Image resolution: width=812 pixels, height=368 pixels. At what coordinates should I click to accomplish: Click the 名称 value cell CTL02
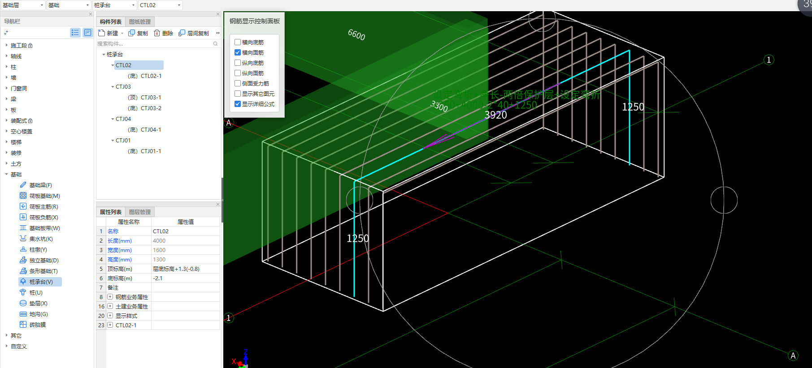[186, 231]
